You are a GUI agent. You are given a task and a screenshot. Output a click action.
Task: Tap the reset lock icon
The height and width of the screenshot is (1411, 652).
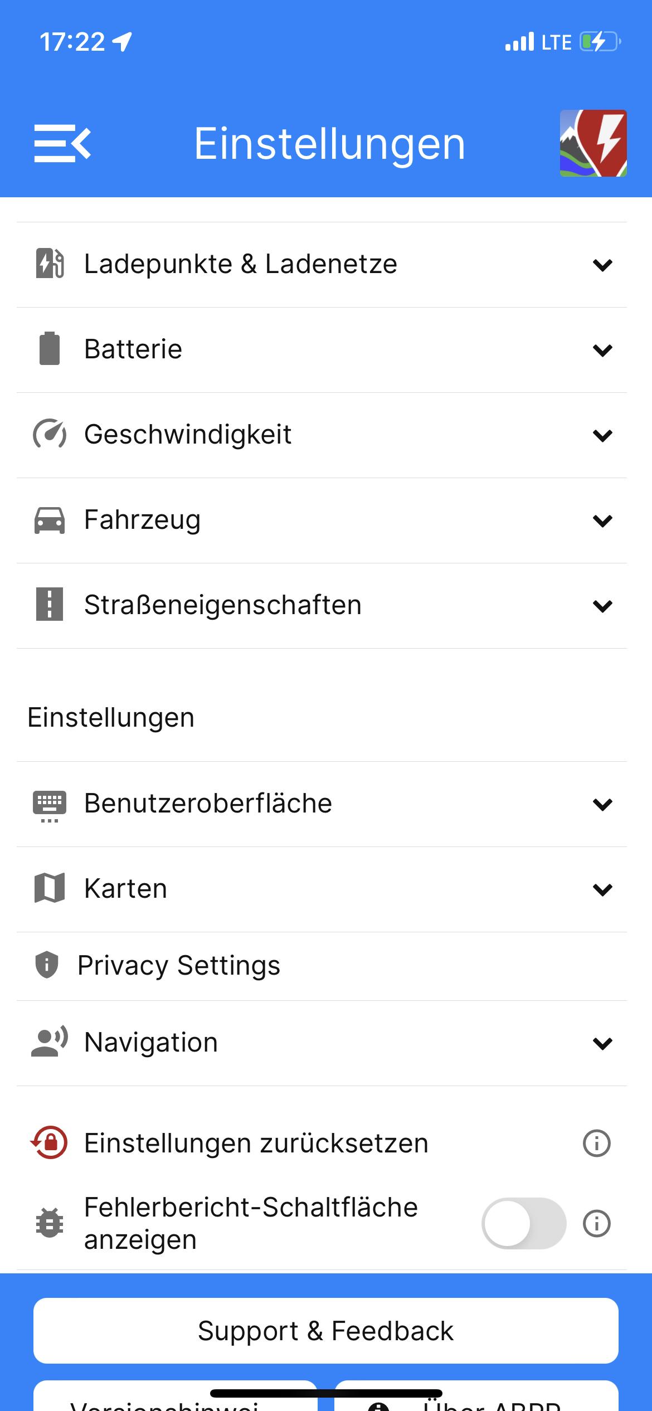pyautogui.click(x=50, y=1143)
